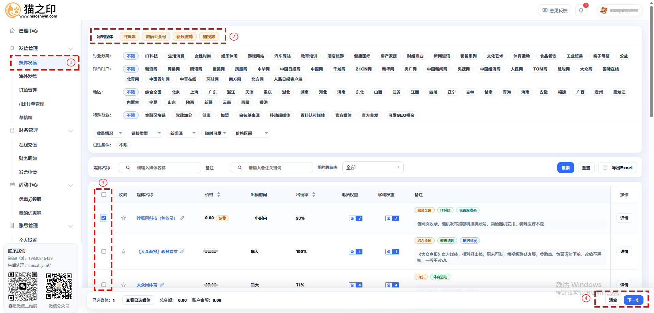Click the 媒体名称 search input field
Viewport: 654px width, 313px height.
(x=163, y=168)
